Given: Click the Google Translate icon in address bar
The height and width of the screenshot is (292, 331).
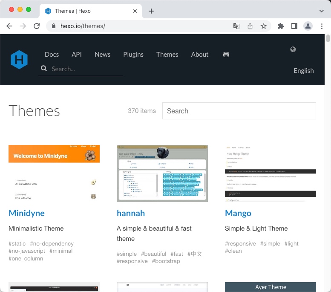Looking at the screenshot, I should [236, 26].
